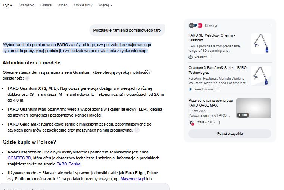Click the stacked source favicons beside '13 witryn'
The image size is (284, 190).
[196, 25]
